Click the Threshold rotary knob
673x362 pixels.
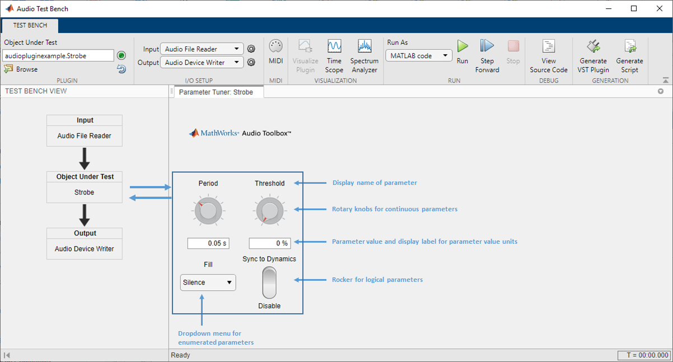click(269, 212)
